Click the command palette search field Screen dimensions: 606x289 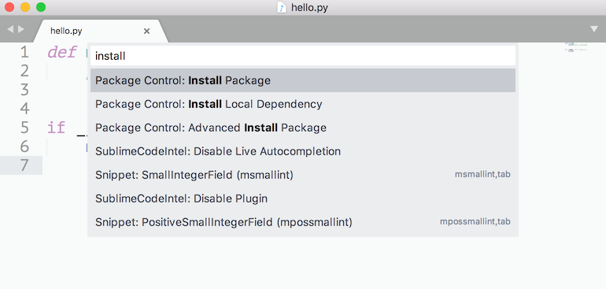[303, 56]
